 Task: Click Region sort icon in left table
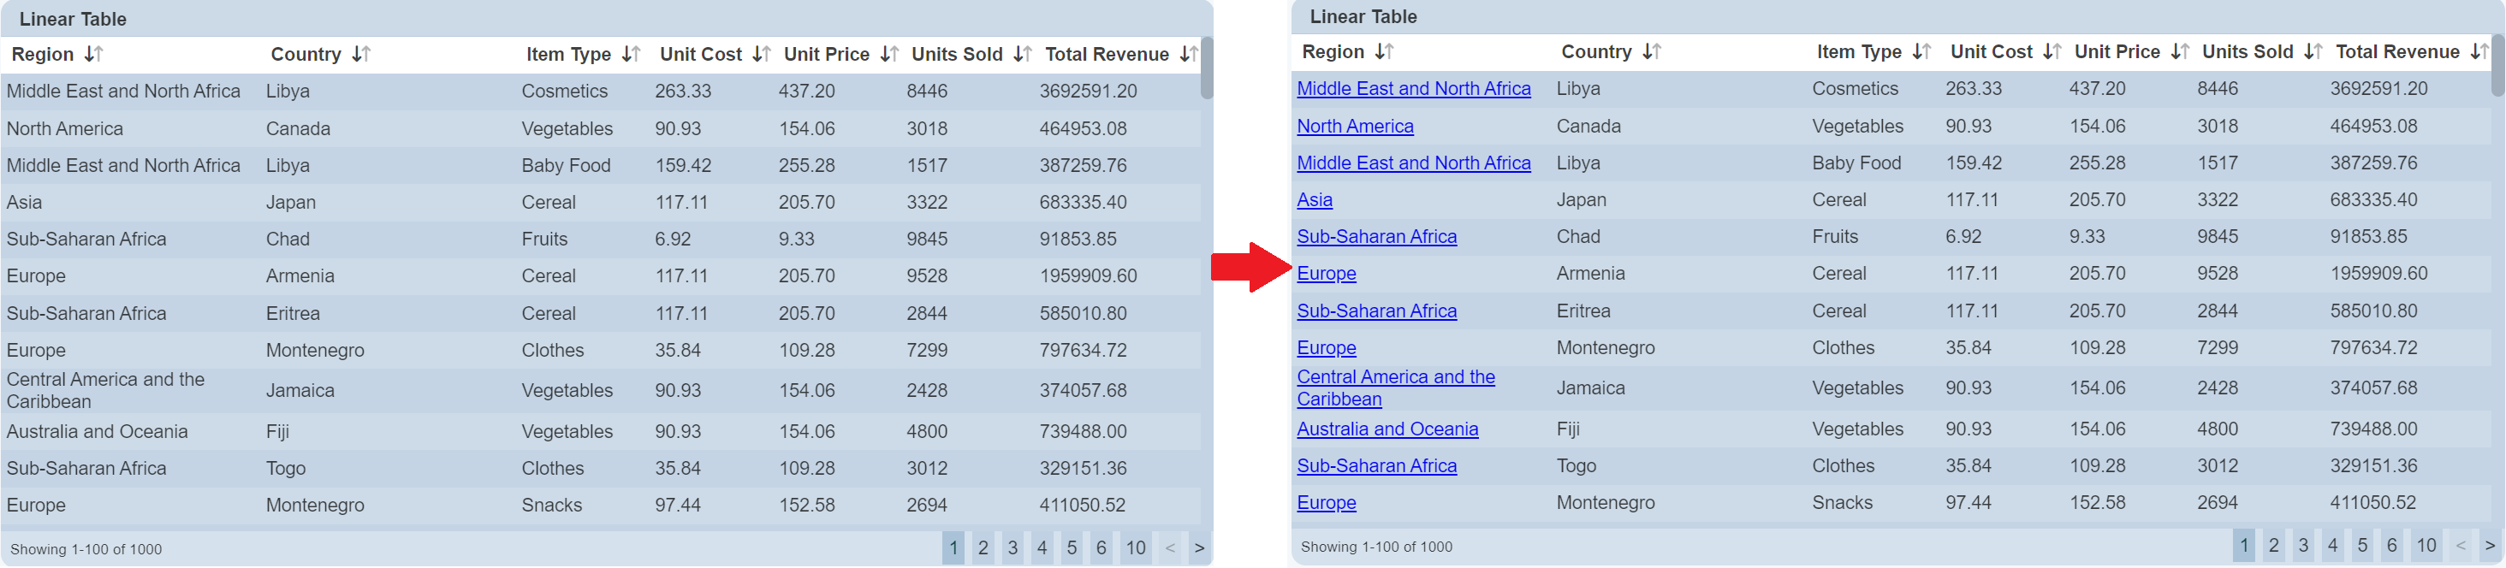pyautogui.click(x=93, y=55)
